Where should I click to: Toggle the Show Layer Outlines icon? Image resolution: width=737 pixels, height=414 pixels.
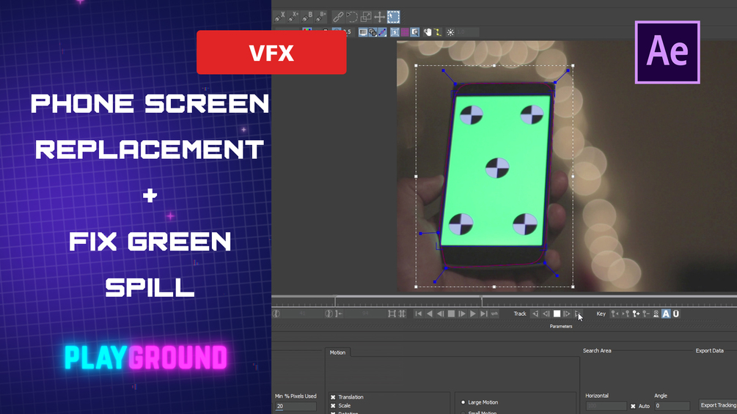pos(373,32)
